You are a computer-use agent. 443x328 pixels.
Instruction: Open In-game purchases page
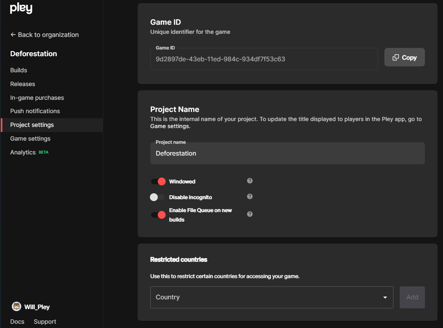37,97
